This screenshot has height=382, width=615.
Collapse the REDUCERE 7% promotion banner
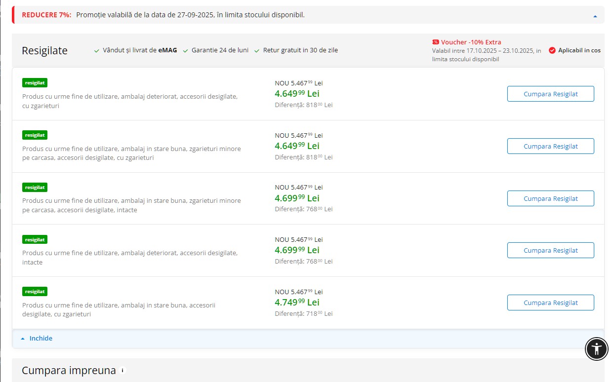tap(595, 16)
